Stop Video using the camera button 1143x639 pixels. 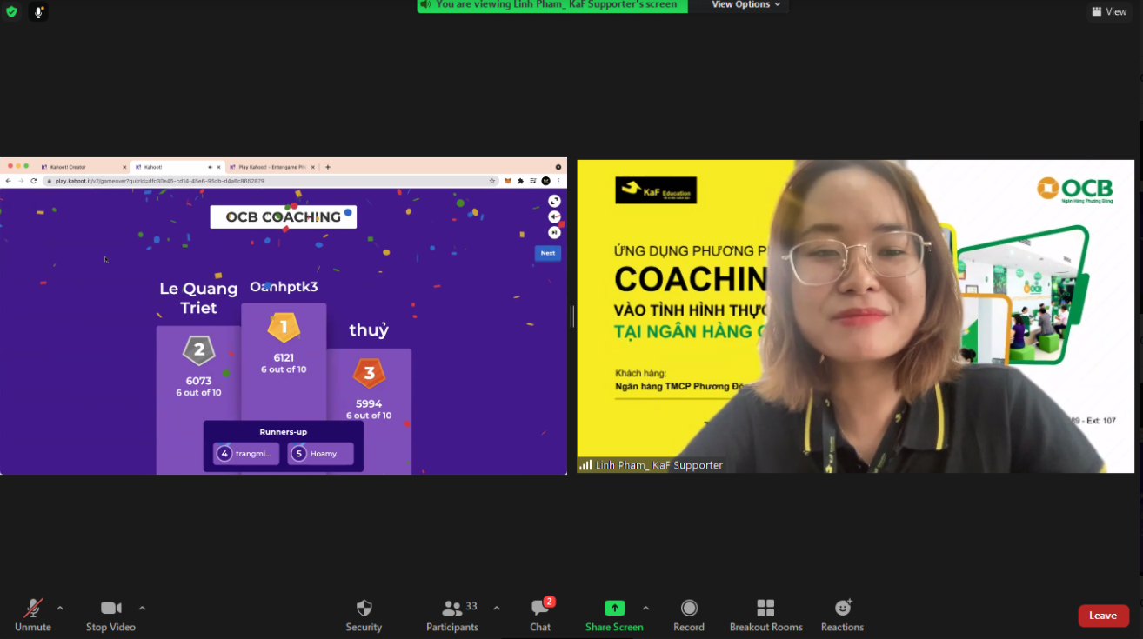click(x=110, y=615)
